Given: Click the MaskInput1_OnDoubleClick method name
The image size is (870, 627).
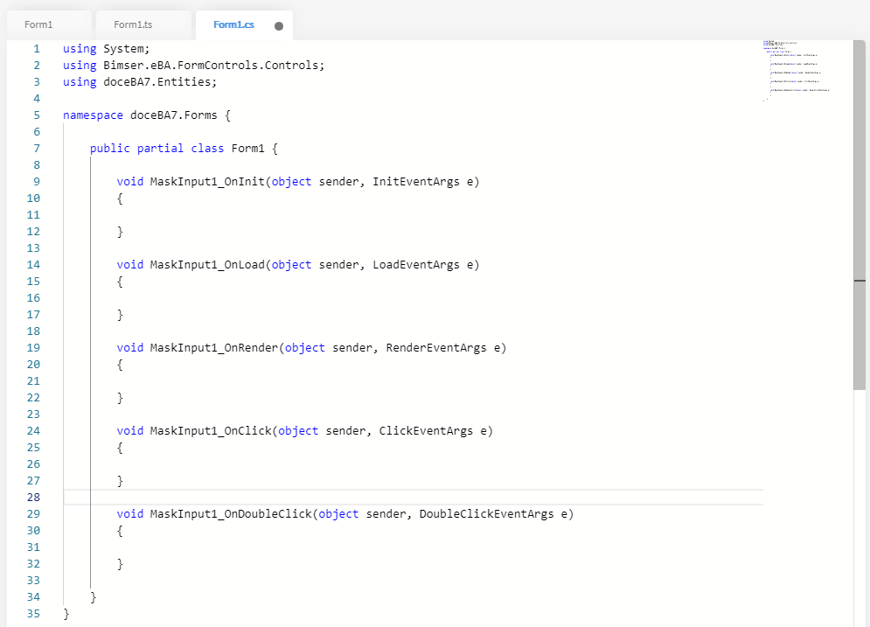Looking at the screenshot, I should pos(231,514).
